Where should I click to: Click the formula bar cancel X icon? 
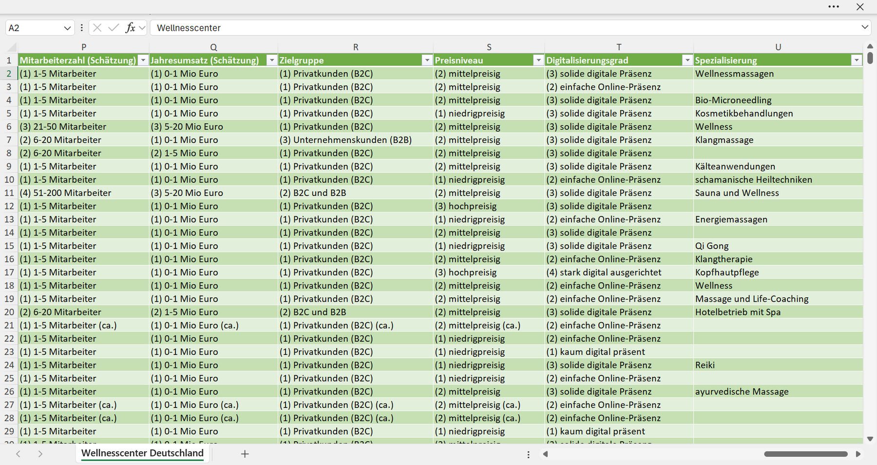(97, 28)
